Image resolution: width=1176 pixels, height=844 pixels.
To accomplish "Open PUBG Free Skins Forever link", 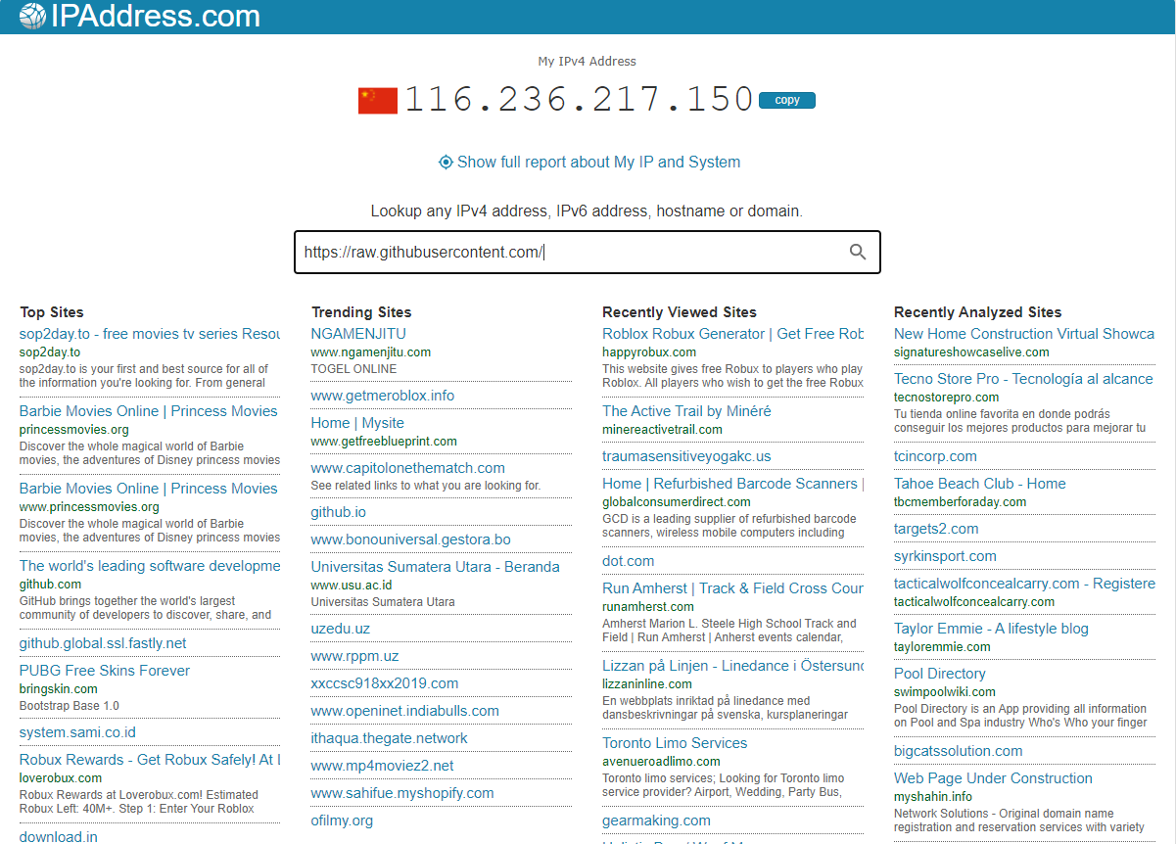I will pyautogui.click(x=105, y=671).
